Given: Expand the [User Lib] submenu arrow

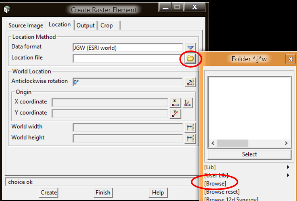Looking at the screenshot, I should click(x=288, y=175).
